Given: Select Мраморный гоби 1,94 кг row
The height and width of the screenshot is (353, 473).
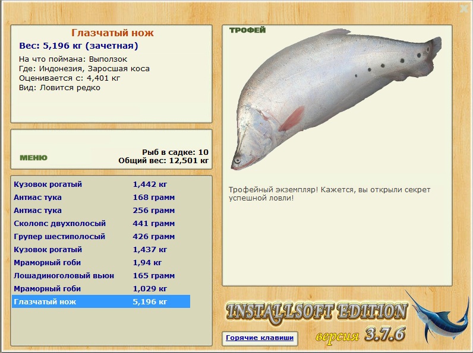Looking at the screenshot, I should click(101, 262).
